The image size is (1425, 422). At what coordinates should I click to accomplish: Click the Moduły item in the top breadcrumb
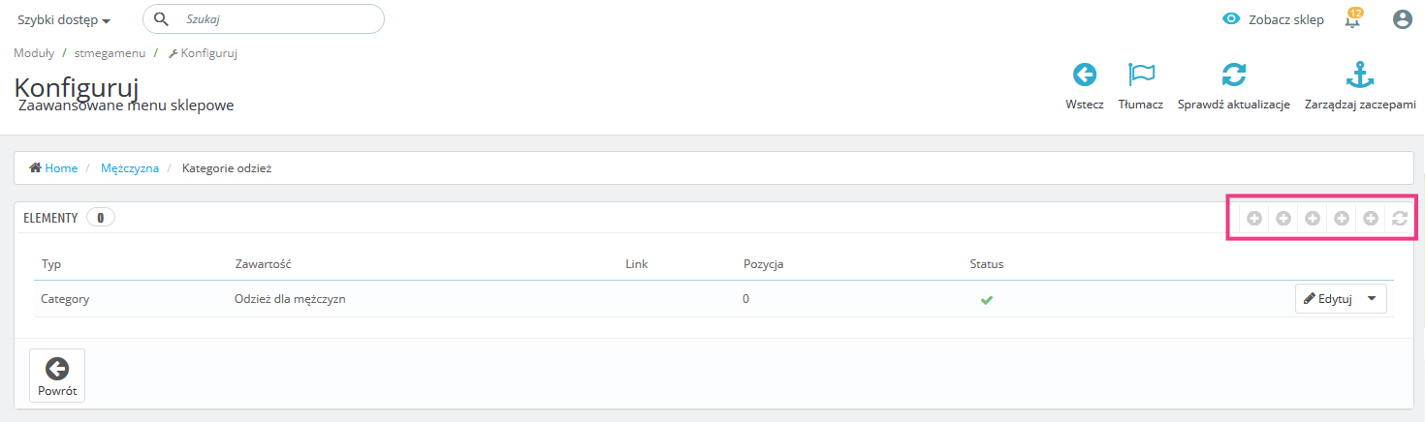[34, 53]
